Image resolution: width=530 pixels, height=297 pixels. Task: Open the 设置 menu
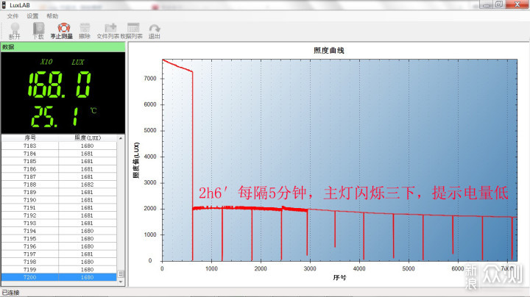[33, 16]
